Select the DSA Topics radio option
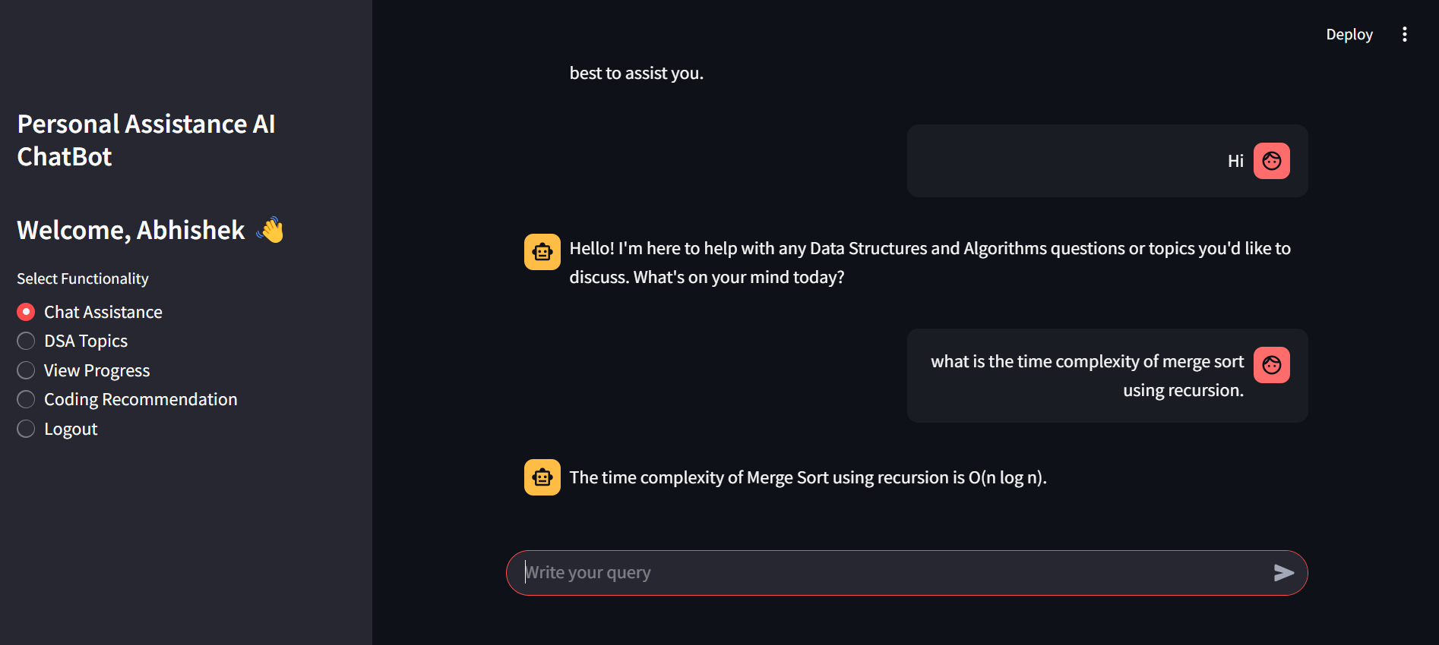The image size is (1439, 645). tap(72, 341)
